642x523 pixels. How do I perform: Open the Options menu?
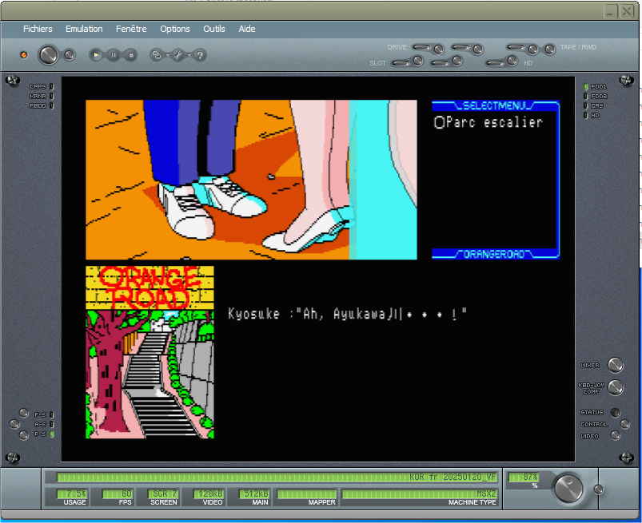(x=175, y=29)
